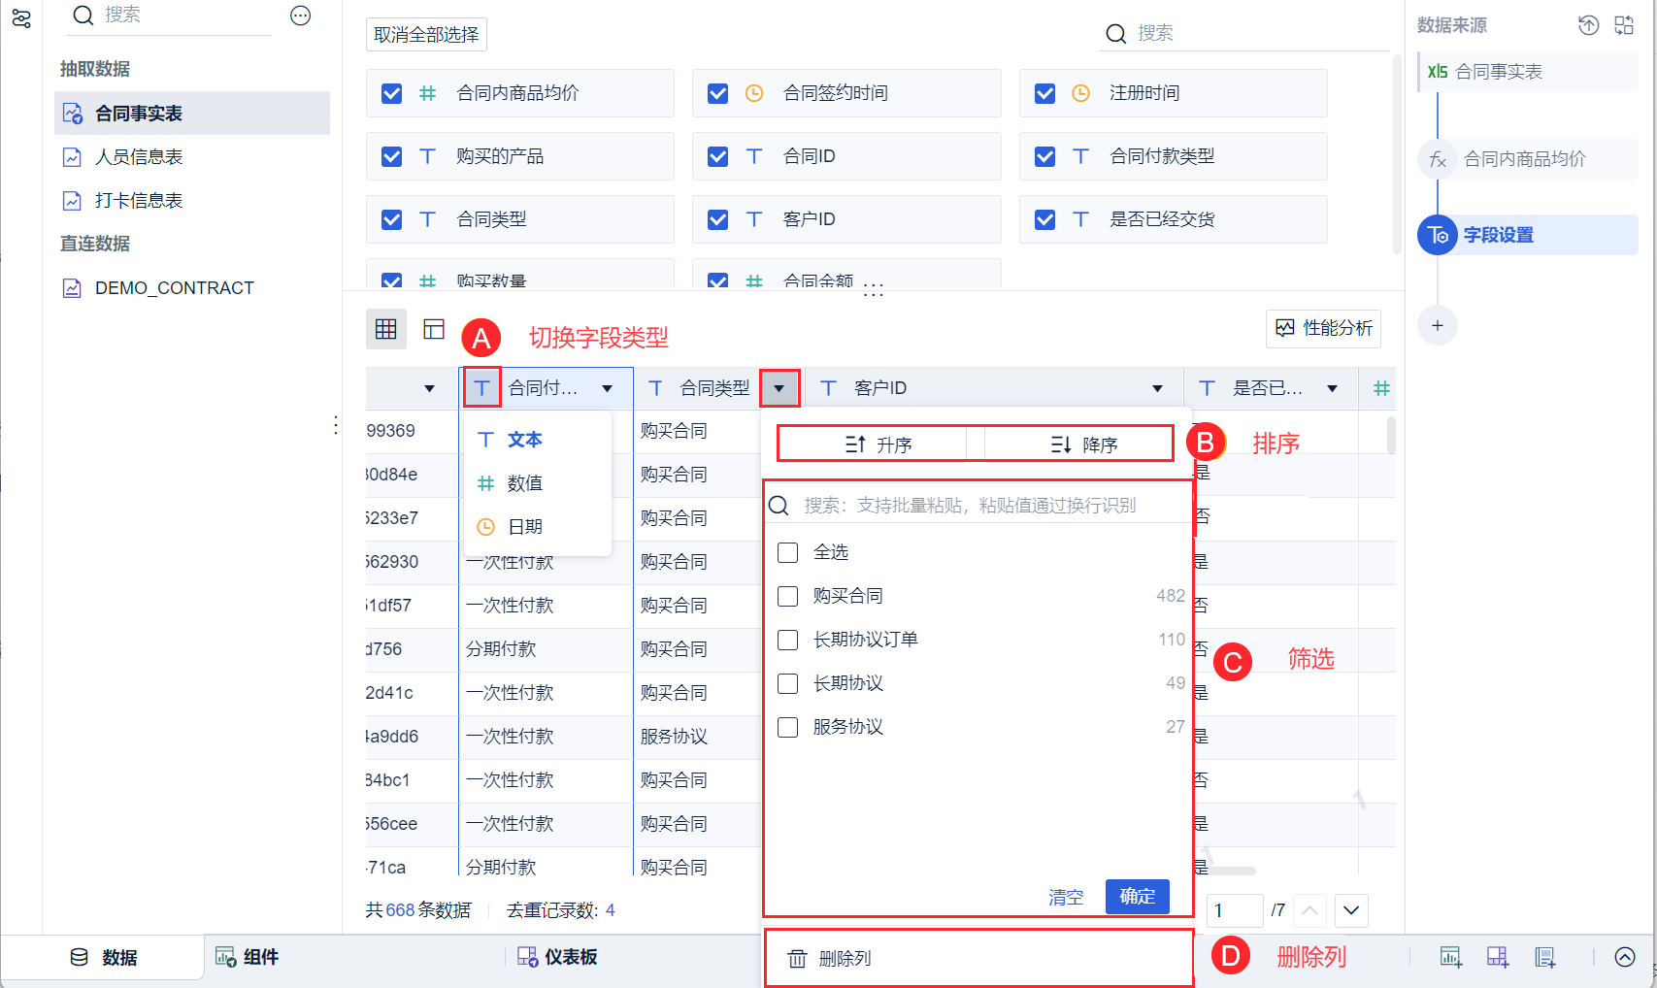Click the page number input field
This screenshot has width=1657, height=988.
[x=1235, y=910]
